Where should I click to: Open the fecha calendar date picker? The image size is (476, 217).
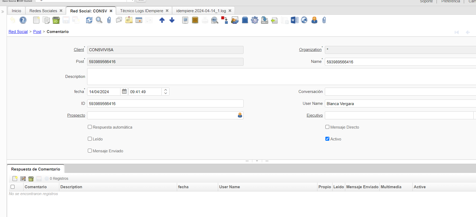pyautogui.click(x=124, y=92)
